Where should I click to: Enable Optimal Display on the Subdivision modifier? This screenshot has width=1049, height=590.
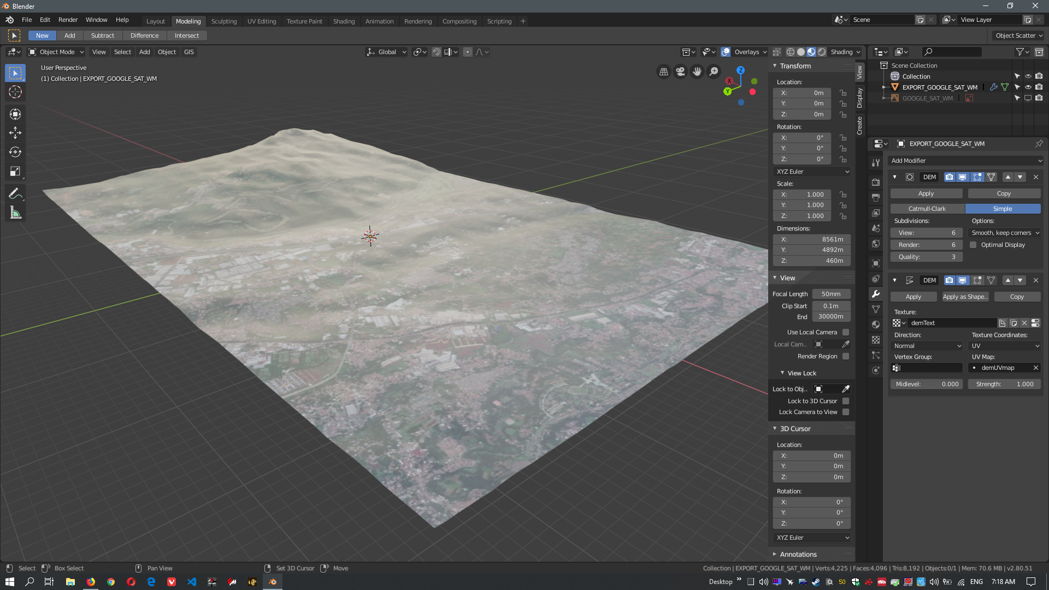tap(973, 245)
